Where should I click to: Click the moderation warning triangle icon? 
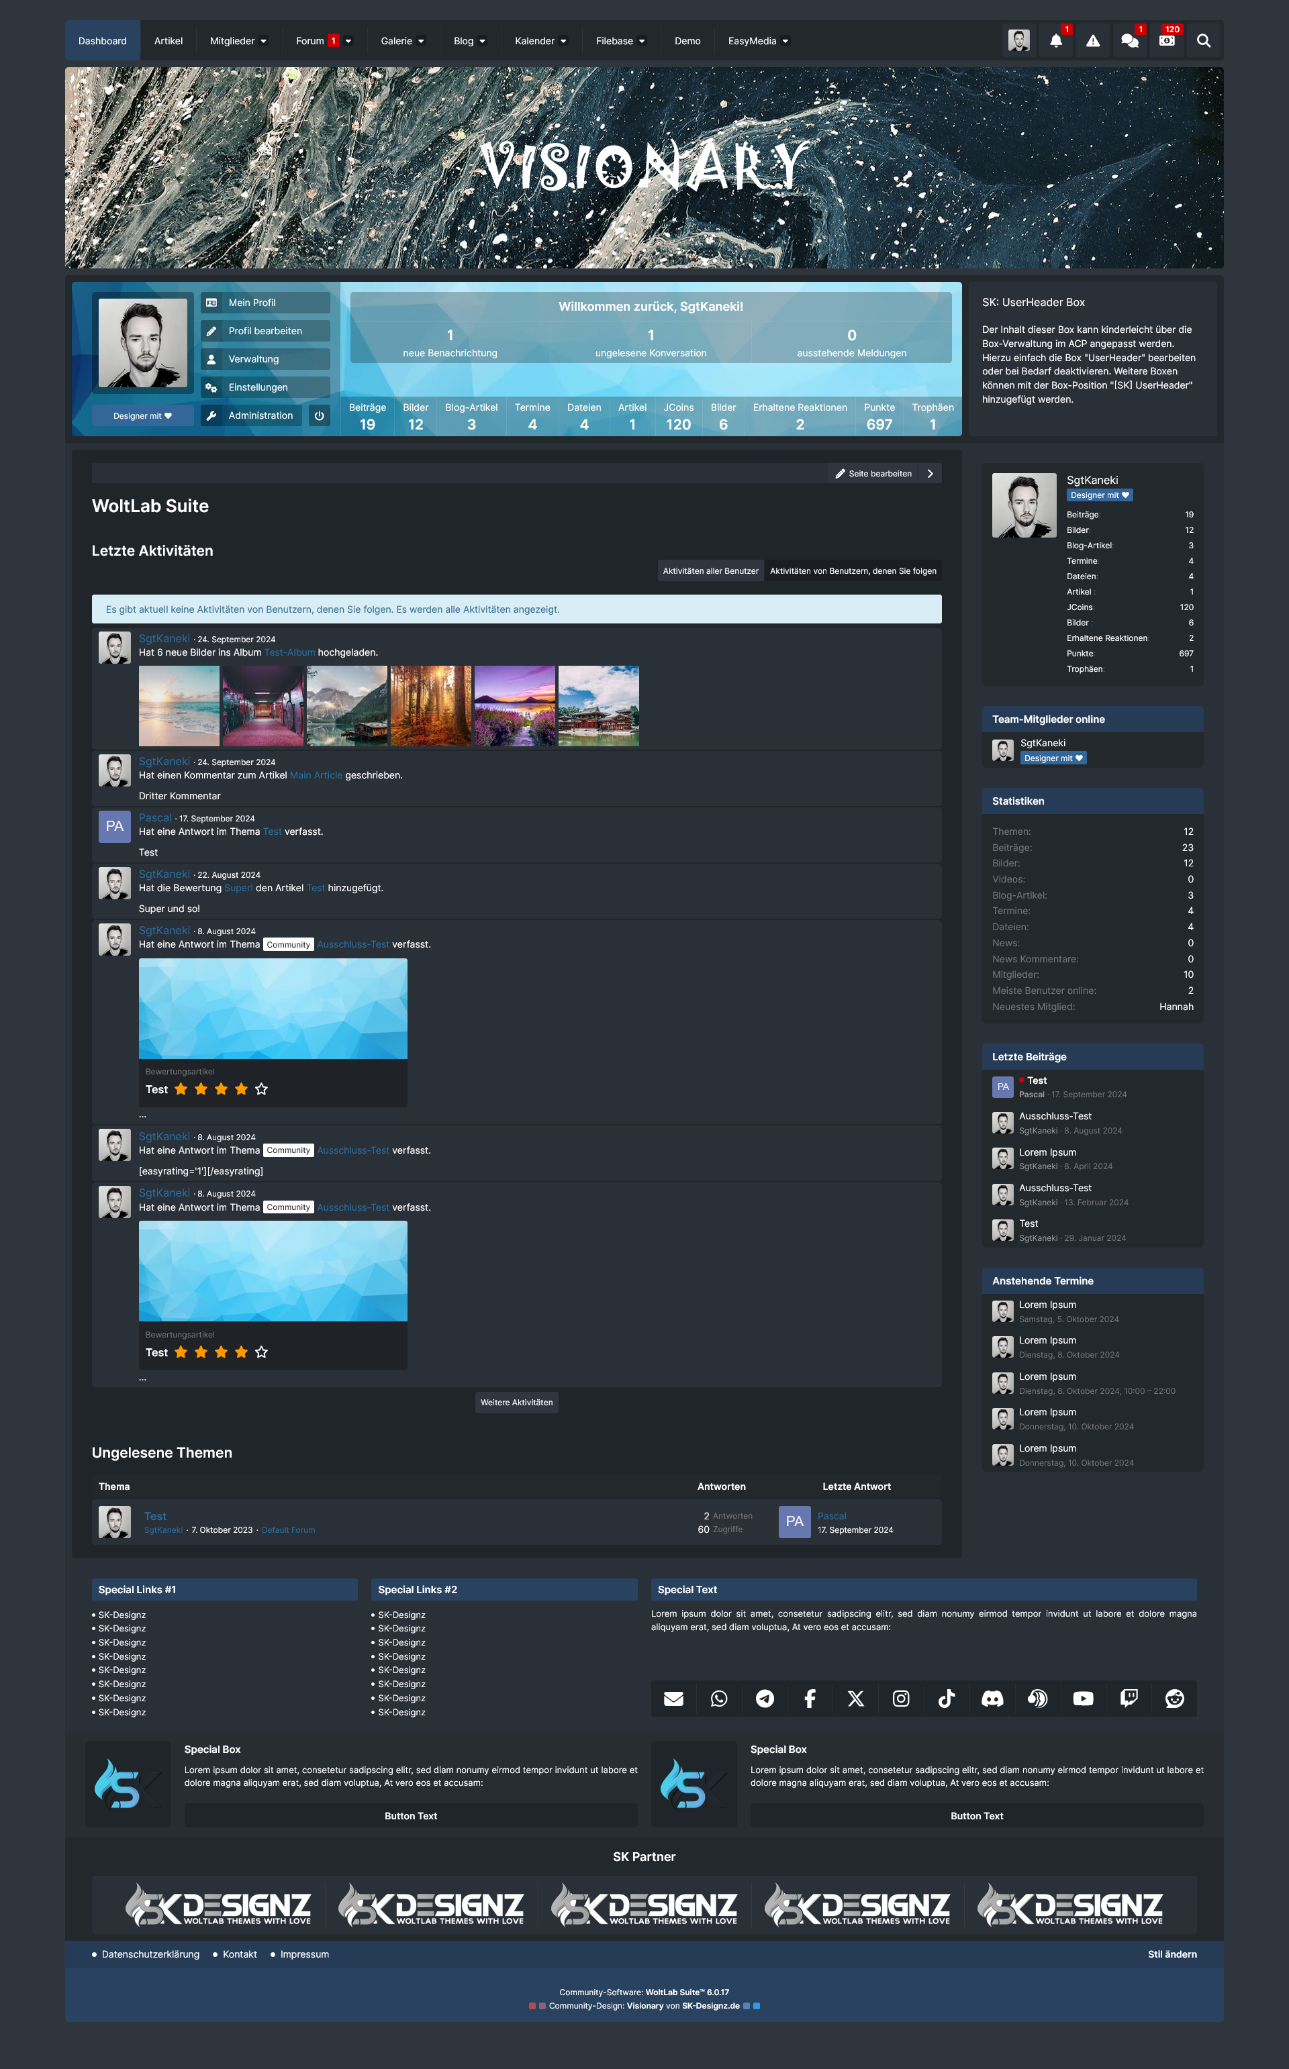pos(1093,41)
